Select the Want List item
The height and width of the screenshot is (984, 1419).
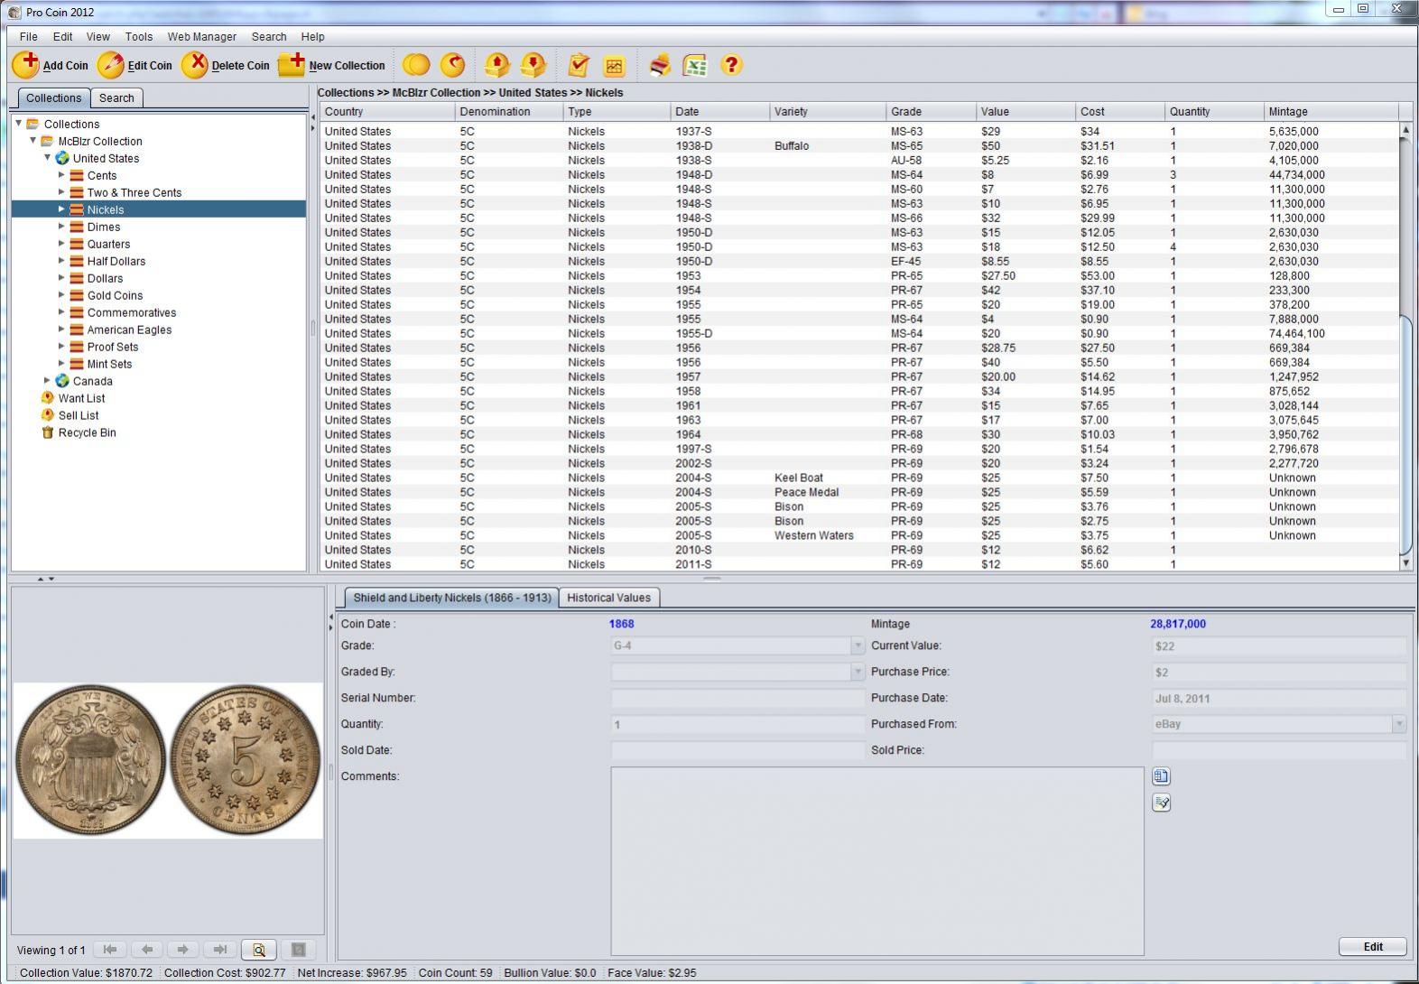click(81, 398)
